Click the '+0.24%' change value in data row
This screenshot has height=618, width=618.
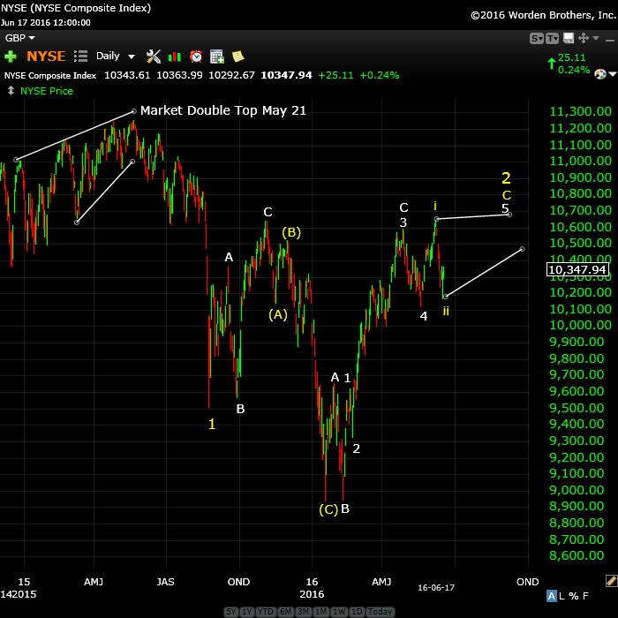(379, 75)
